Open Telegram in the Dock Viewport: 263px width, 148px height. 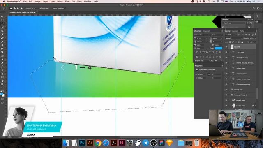(145, 143)
